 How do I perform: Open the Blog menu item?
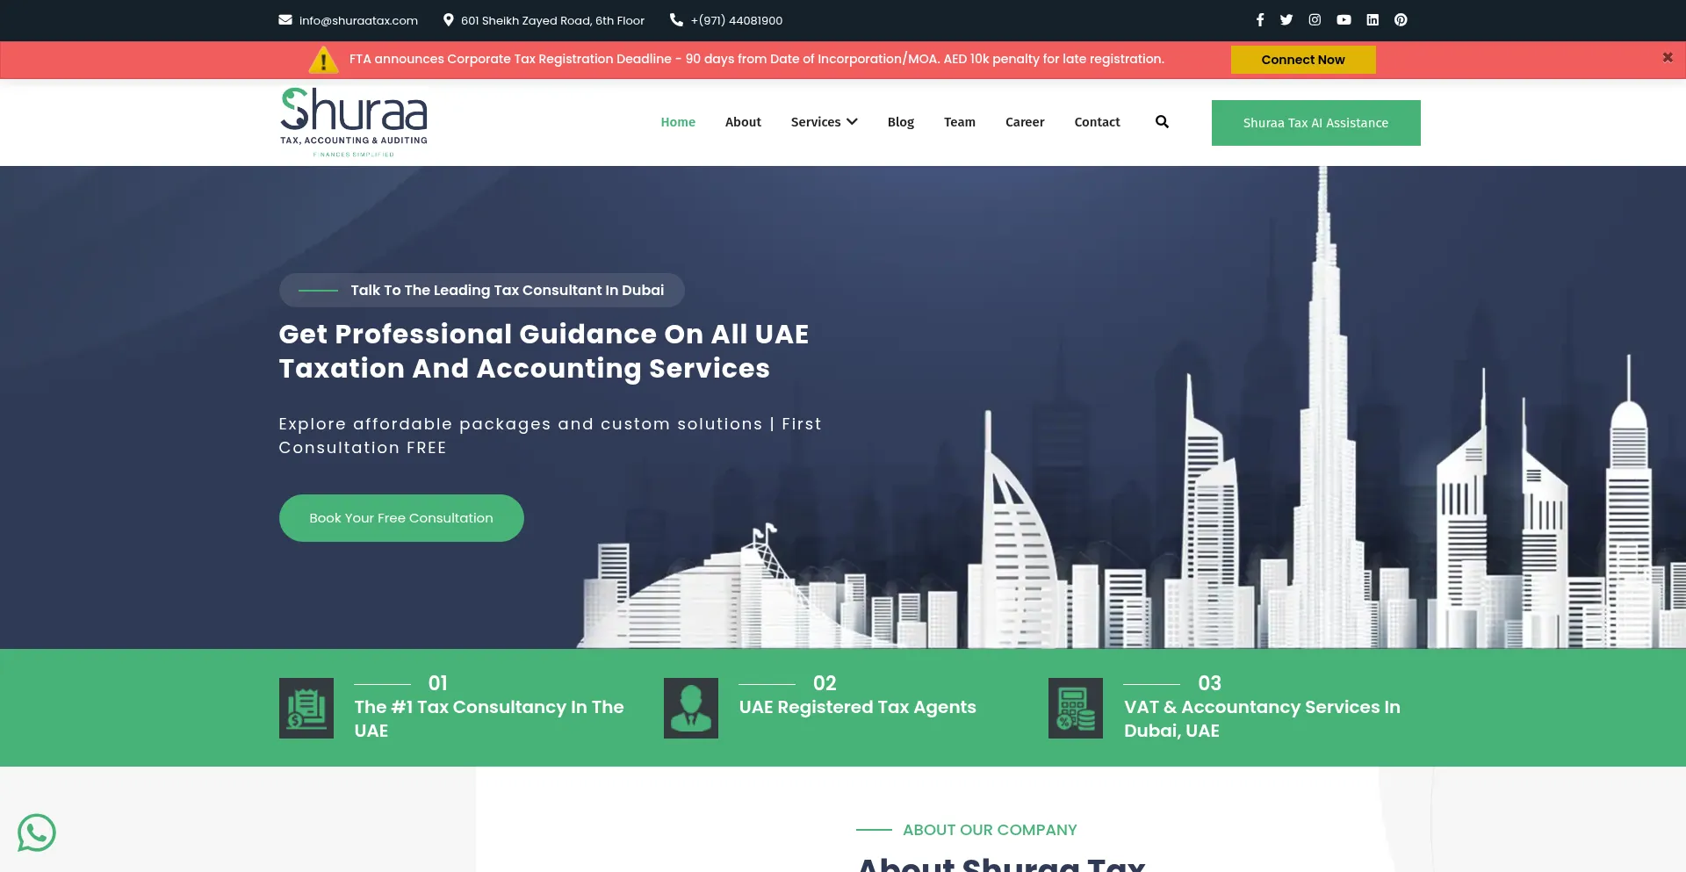pyautogui.click(x=900, y=122)
